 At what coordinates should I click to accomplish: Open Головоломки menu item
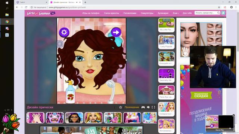point(130,13)
